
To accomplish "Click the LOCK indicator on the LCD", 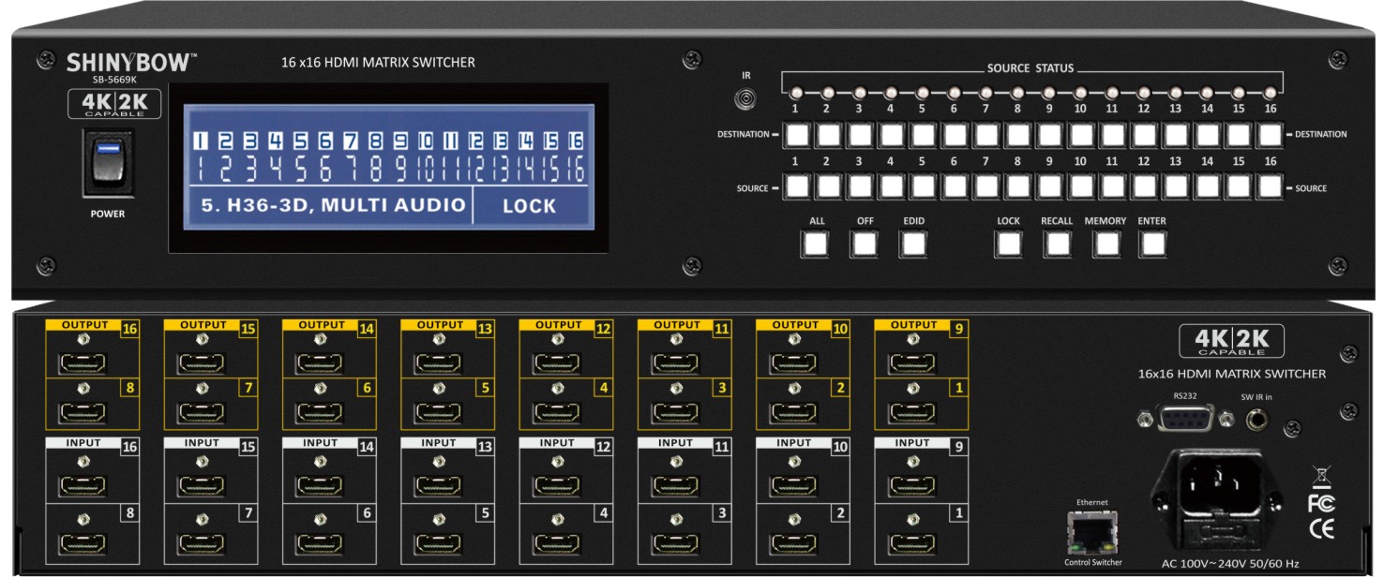I will tap(530, 206).
